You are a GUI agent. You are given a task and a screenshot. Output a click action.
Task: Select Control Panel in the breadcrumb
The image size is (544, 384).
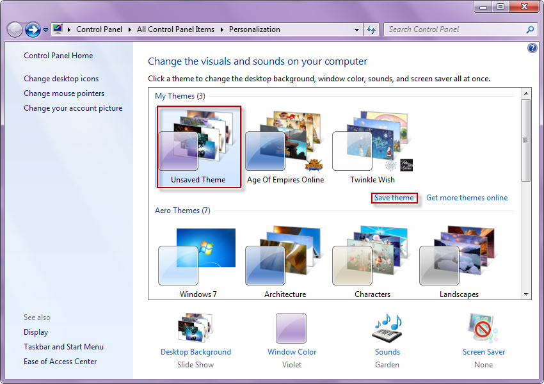99,29
